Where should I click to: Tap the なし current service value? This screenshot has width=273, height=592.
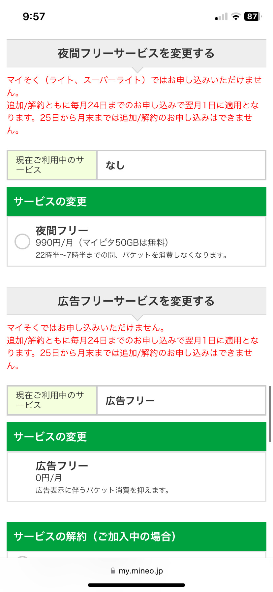point(115,166)
